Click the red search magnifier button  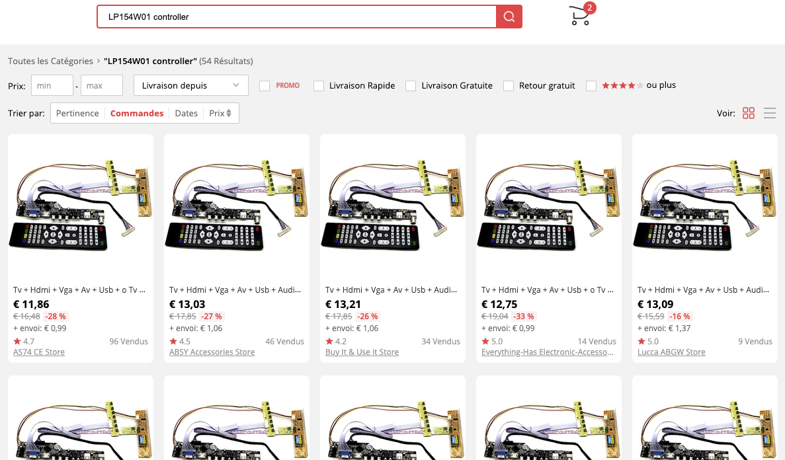point(509,17)
